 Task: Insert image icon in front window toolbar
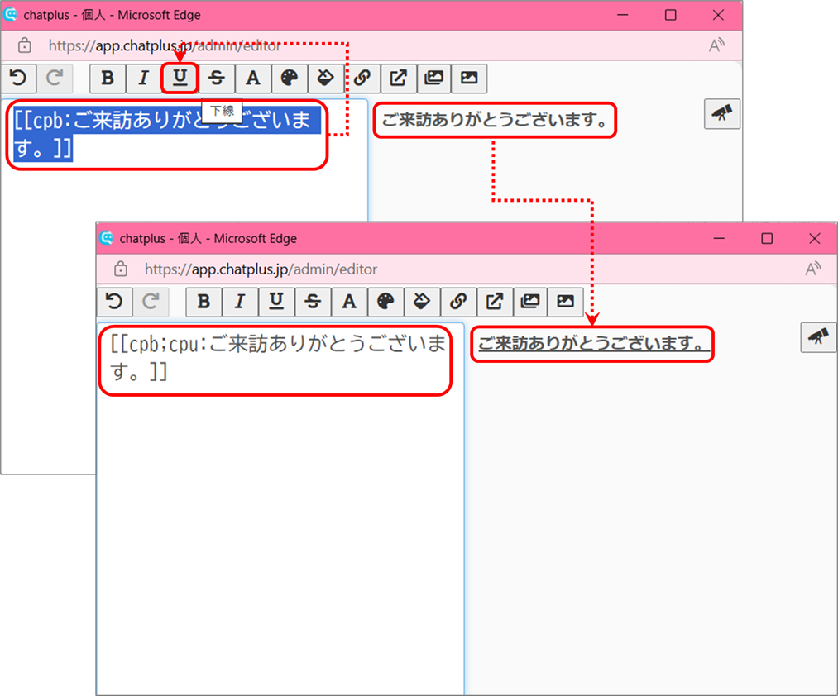(x=566, y=302)
